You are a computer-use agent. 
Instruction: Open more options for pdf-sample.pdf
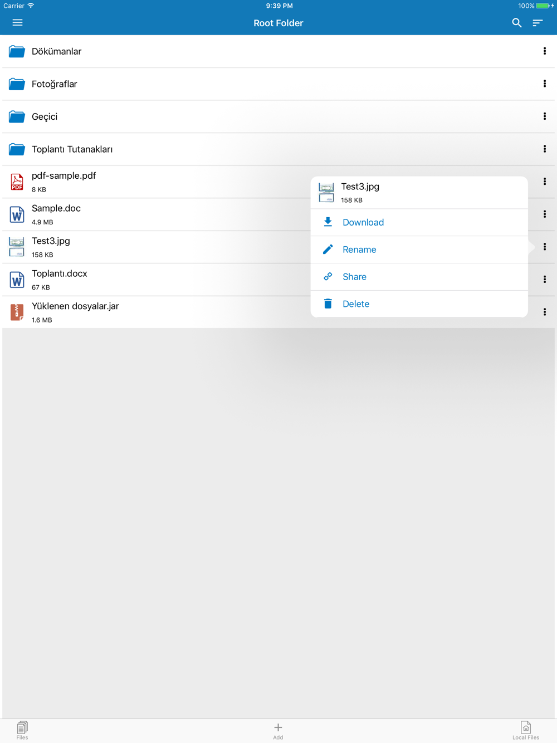point(545,182)
